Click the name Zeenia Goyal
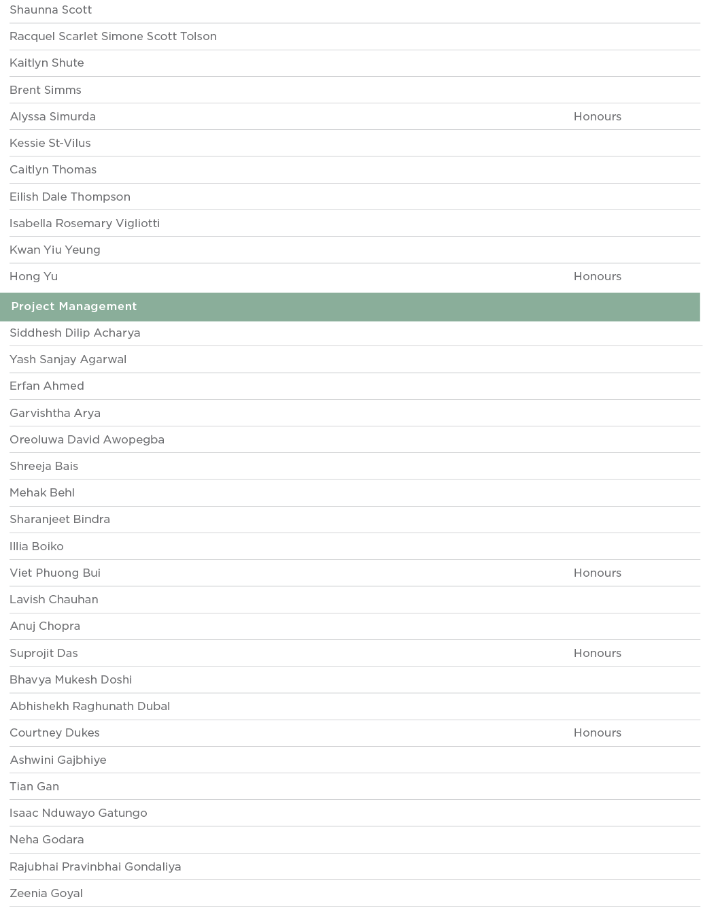 point(46,893)
